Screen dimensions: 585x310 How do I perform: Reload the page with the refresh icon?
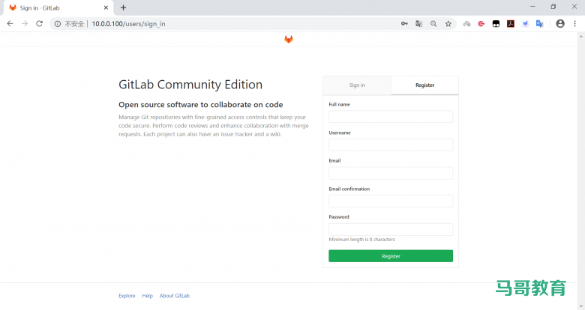click(39, 23)
